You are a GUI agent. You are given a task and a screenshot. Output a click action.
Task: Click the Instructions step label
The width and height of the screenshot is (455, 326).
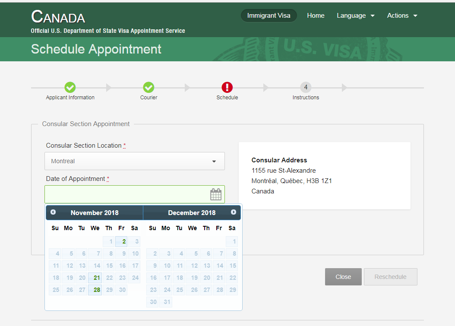pyautogui.click(x=306, y=98)
